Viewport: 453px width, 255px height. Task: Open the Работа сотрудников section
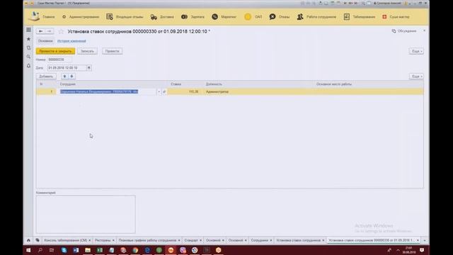316,17
